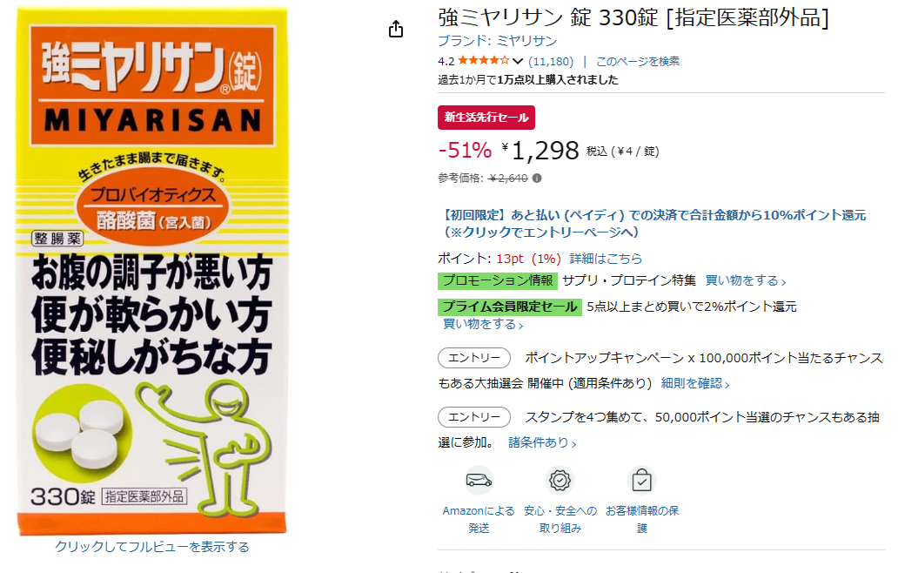Click the second エントリー button for stamps
The image size is (898, 573).
pyautogui.click(x=474, y=417)
